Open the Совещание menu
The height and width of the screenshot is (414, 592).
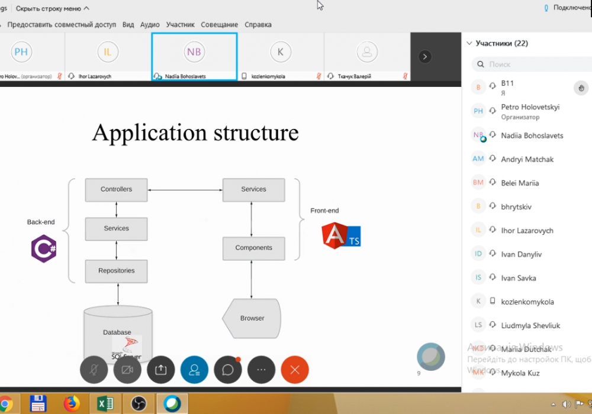(219, 25)
